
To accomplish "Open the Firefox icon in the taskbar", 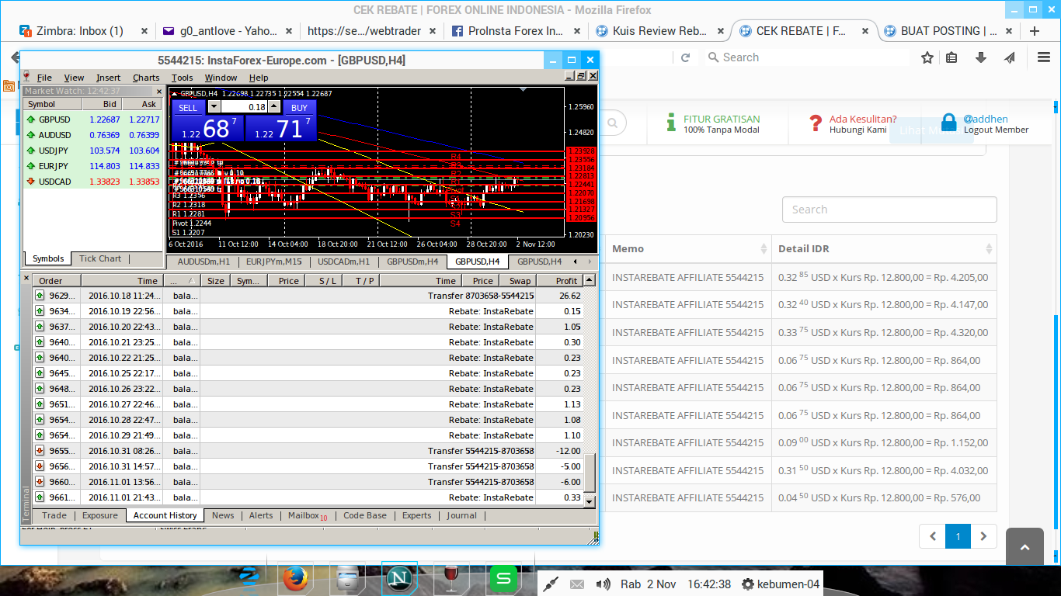I will tap(295, 578).
